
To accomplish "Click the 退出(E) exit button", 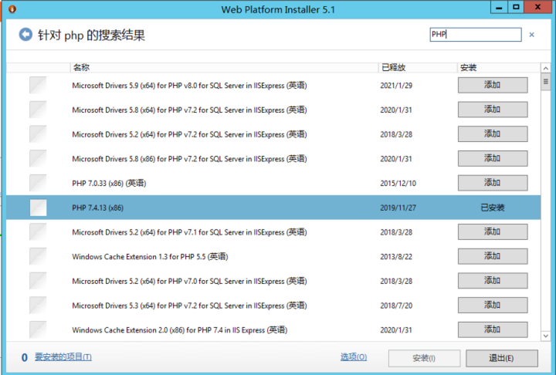I will (x=501, y=358).
